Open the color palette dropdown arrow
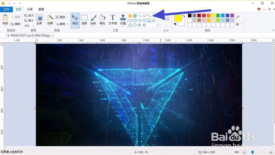This screenshot has width=275, height=155. pyautogui.click(x=242, y=24)
